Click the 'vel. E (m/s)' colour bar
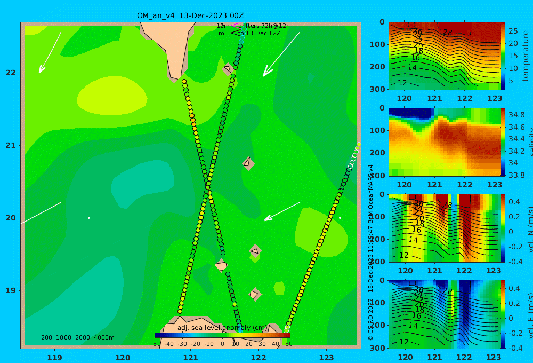 [503, 314]
